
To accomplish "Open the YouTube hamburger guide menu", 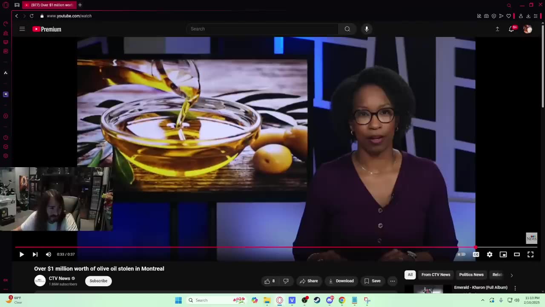I will point(22,29).
